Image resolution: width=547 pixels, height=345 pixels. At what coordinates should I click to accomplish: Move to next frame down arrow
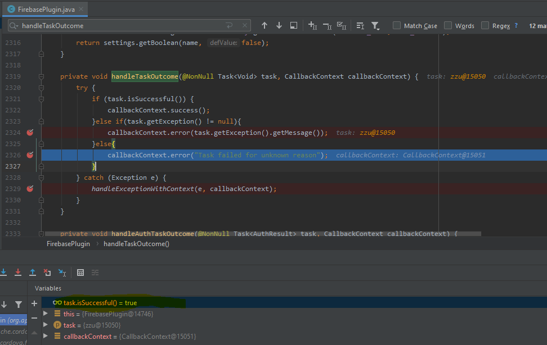tap(4, 304)
